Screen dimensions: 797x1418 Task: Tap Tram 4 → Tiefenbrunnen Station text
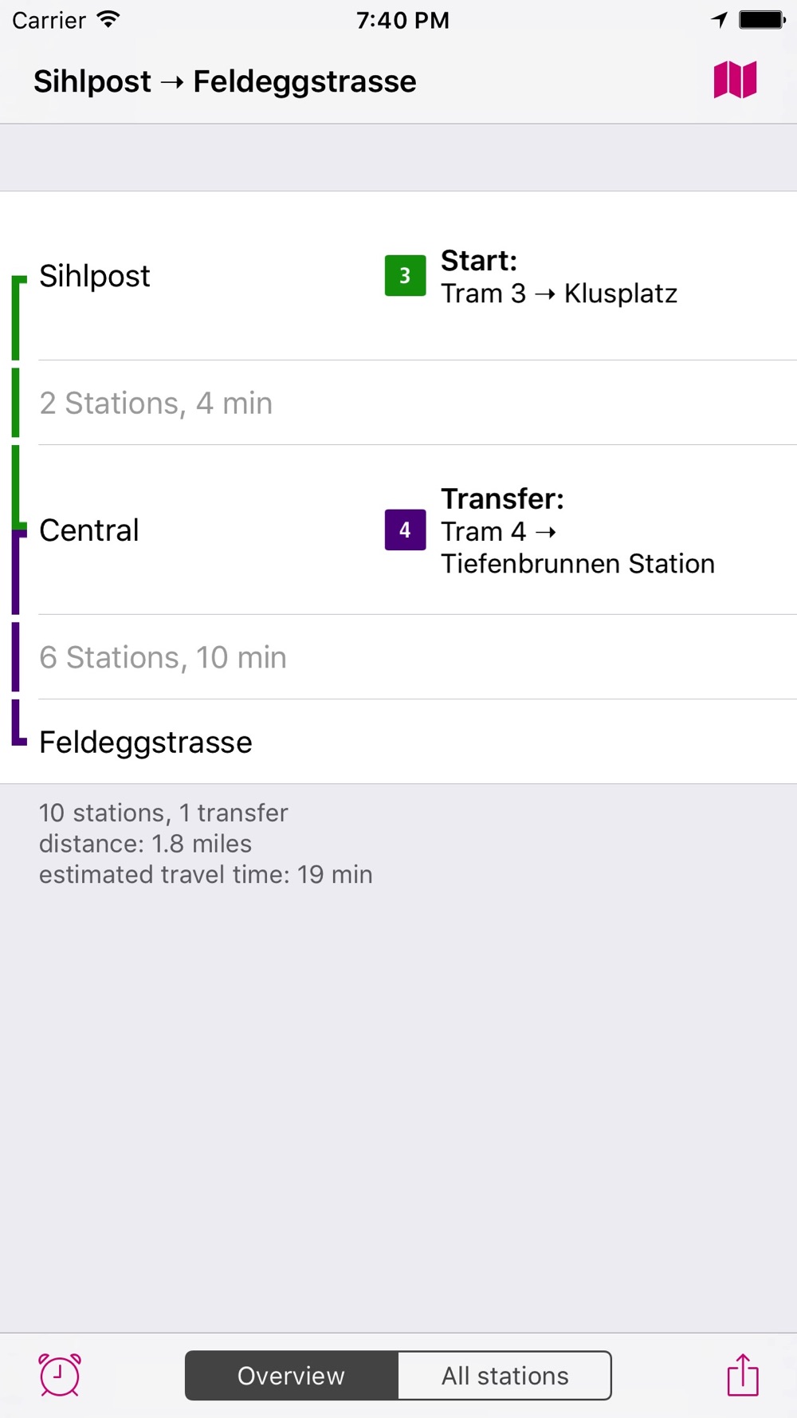click(x=578, y=547)
